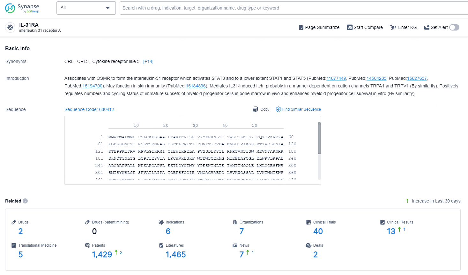
Task: View the 1,429 Patents results
Action: [102, 255]
